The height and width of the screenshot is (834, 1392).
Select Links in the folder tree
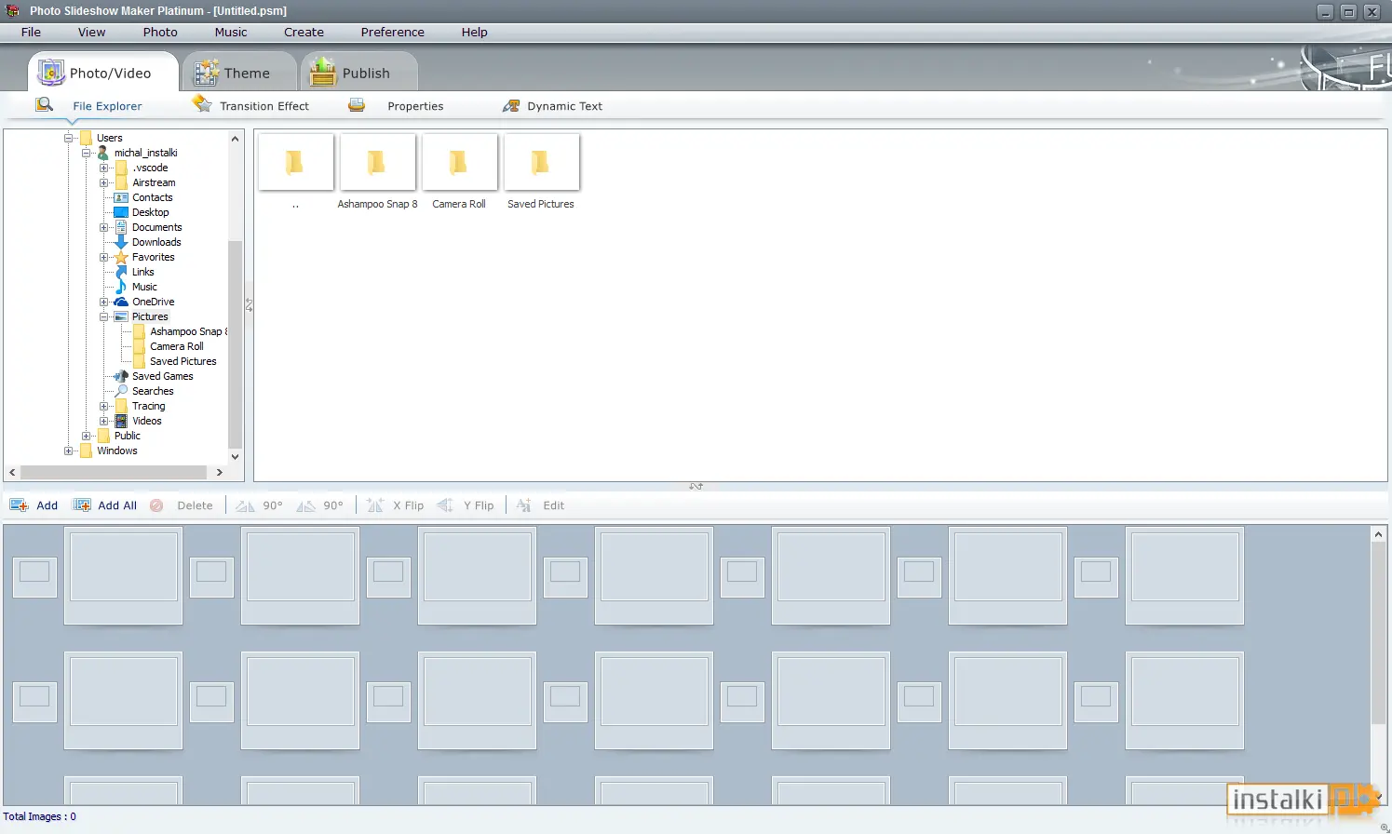pos(143,272)
